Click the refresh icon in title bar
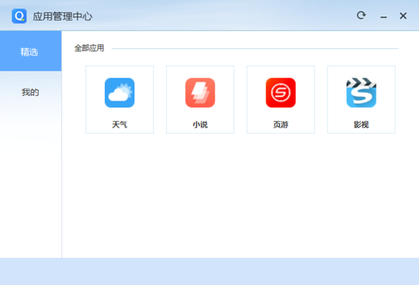 click(361, 15)
